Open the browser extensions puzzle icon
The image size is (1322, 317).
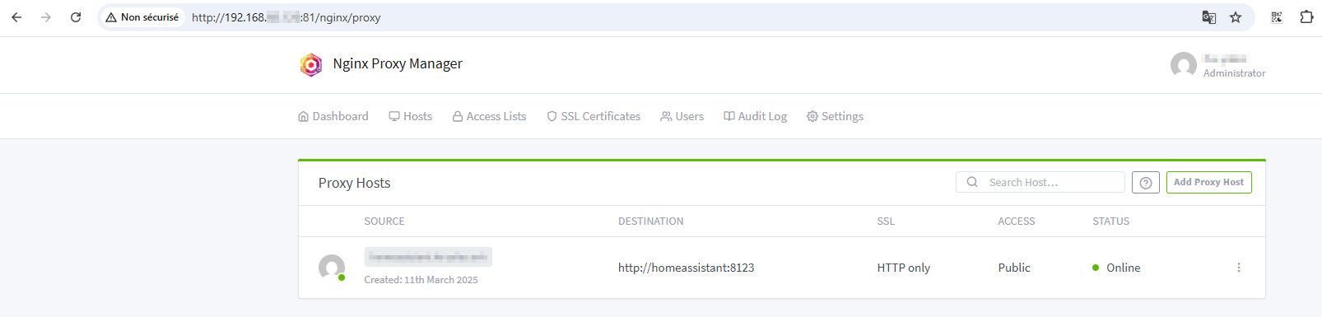point(1306,17)
